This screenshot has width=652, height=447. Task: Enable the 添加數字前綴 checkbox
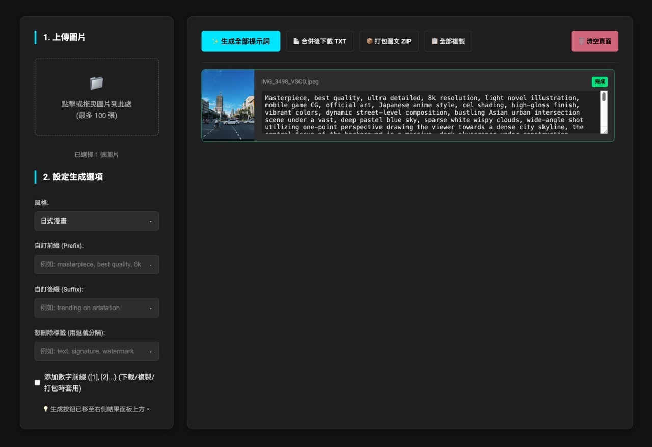click(37, 382)
